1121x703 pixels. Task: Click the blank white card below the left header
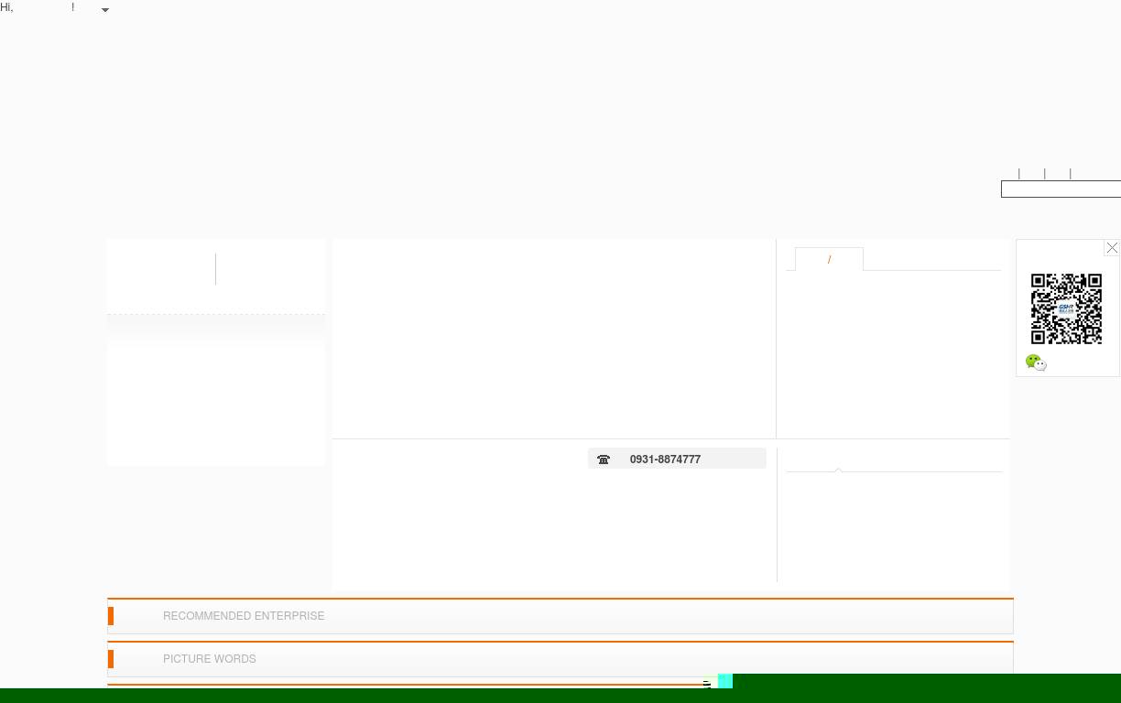tap(216, 406)
